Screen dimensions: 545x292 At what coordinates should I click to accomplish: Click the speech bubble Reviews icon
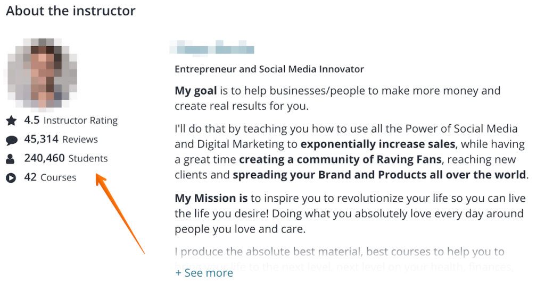click(x=12, y=140)
